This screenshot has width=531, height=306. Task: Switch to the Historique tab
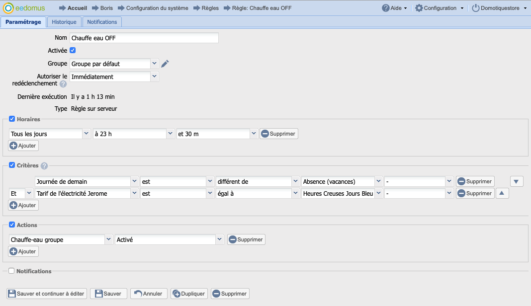(x=64, y=22)
